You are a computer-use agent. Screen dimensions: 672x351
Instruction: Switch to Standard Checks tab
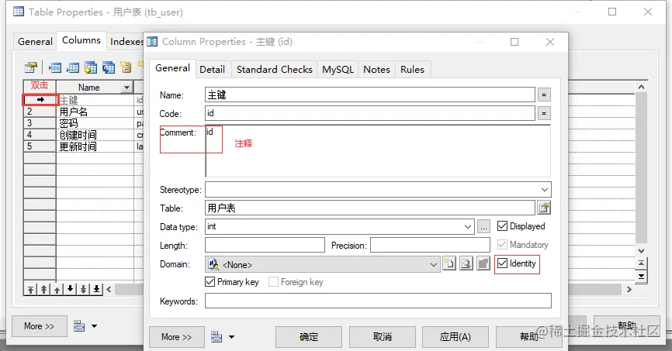tap(274, 69)
